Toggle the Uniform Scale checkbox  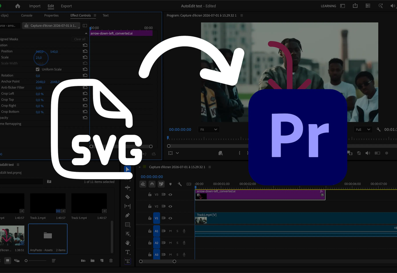(x=37, y=69)
